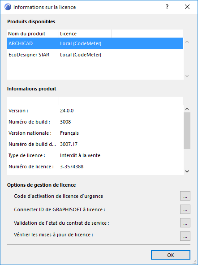
Task: Select the EcoDesigner STAR product row
Action: coord(95,55)
